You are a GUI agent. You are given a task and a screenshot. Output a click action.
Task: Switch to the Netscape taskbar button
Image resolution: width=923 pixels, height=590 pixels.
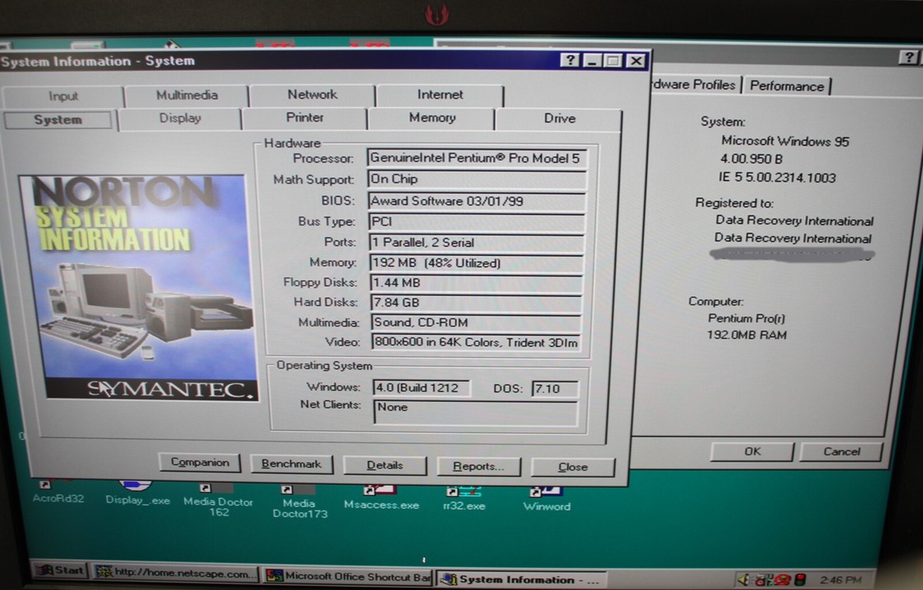coord(175,573)
